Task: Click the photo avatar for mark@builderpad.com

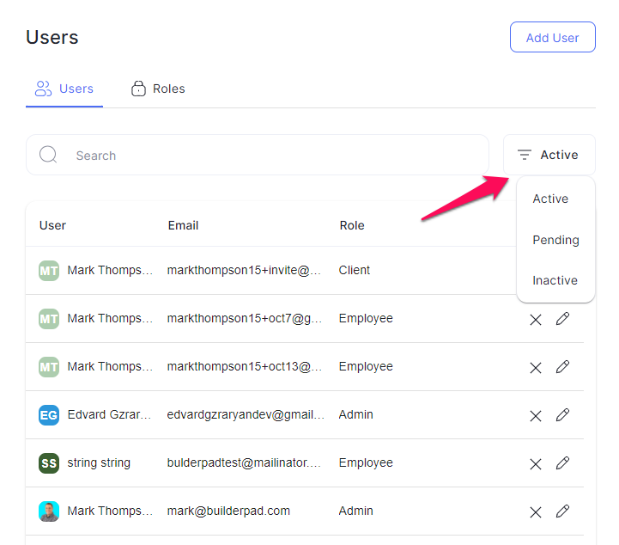Action: pos(49,511)
